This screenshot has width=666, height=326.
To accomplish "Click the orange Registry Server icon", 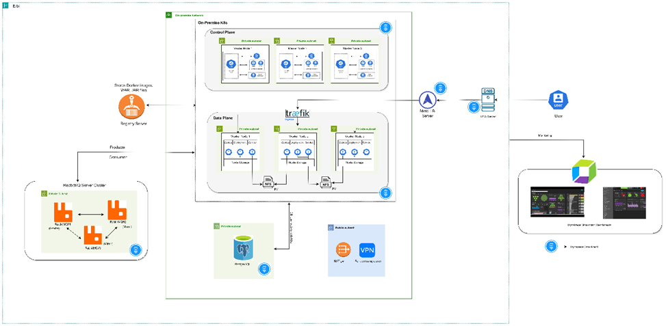I will coord(131,107).
